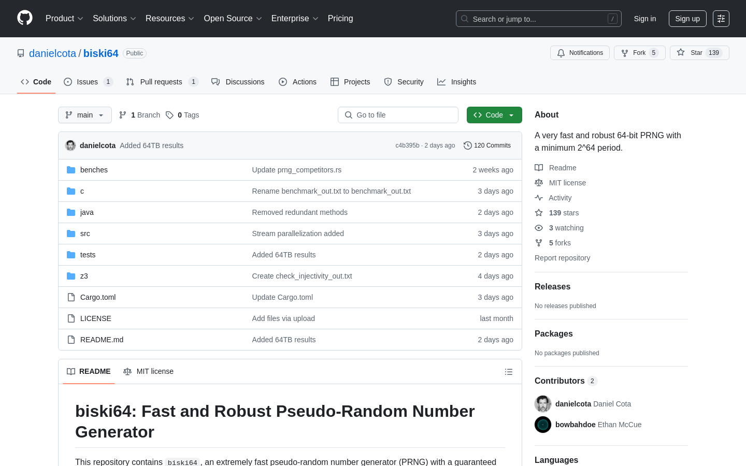This screenshot has width=746, height=466.
Task: Click the README.md file icon
Action: pos(71,340)
